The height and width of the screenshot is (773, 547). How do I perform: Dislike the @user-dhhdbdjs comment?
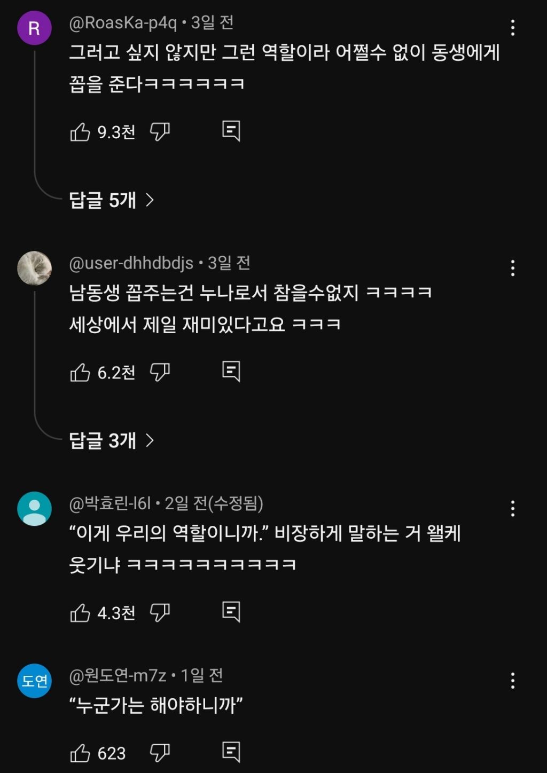160,373
